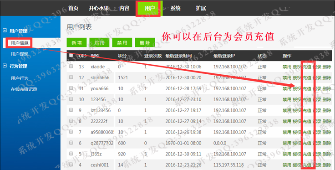Click the 删除 green button
The width and height of the screenshot is (335, 170).
[x=145, y=42]
